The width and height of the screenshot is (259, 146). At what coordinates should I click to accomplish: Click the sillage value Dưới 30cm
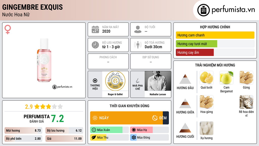click(153, 47)
